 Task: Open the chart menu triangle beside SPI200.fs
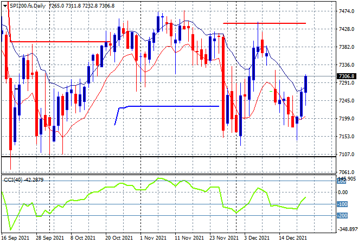[5, 6]
